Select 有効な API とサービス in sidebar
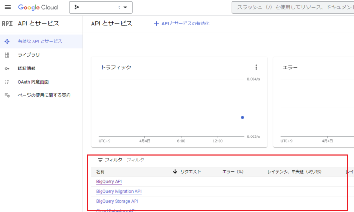 (41, 42)
